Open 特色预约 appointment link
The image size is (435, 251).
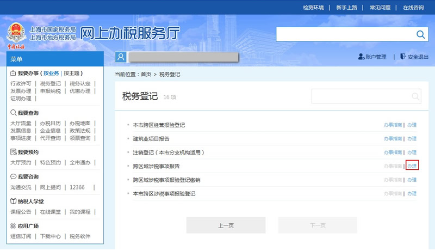click(x=50, y=162)
